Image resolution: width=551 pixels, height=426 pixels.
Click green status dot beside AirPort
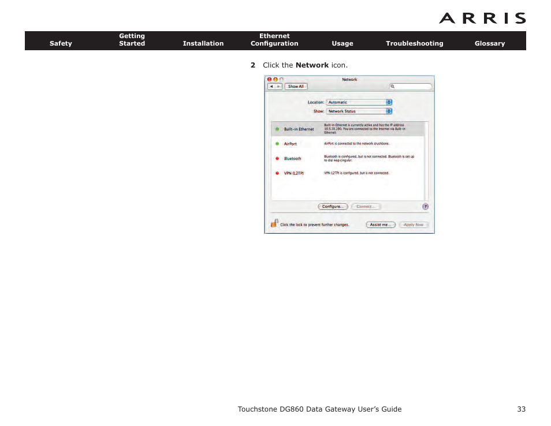(x=277, y=144)
